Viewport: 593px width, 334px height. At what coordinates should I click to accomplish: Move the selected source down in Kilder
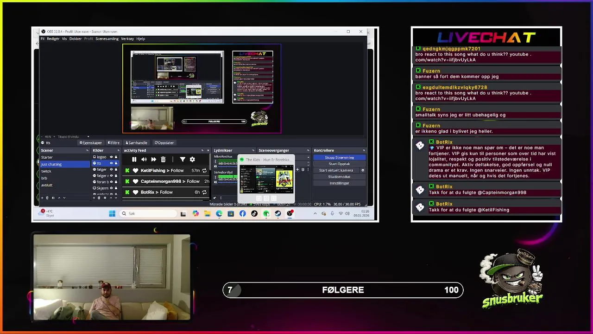(116, 198)
